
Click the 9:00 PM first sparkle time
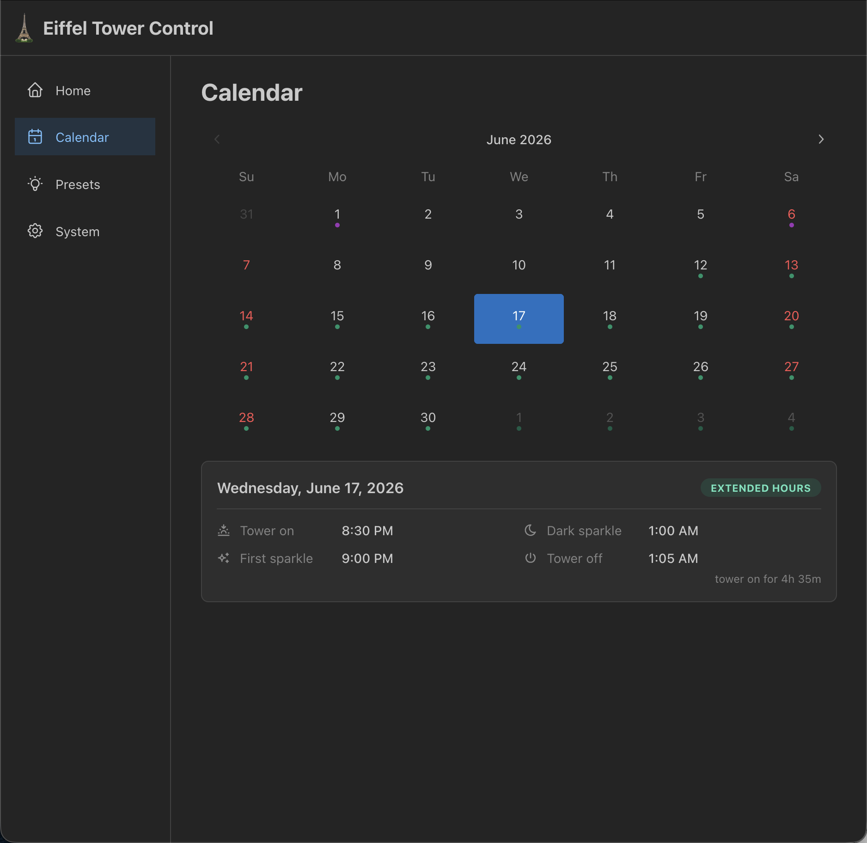click(367, 558)
